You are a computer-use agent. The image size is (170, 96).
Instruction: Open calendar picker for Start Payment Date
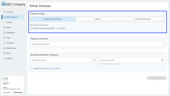(x=94, y=60)
